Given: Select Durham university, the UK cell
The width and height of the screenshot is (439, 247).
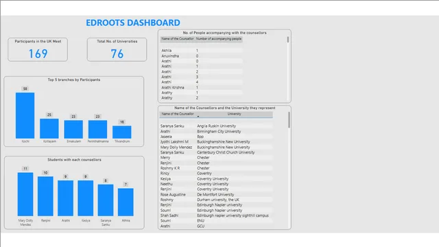Looking at the screenshot, I should (218, 200).
